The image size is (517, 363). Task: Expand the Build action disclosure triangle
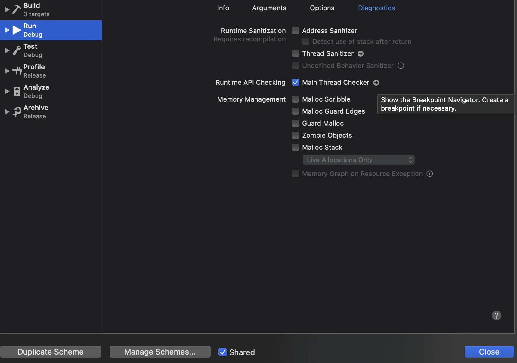point(7,10)
